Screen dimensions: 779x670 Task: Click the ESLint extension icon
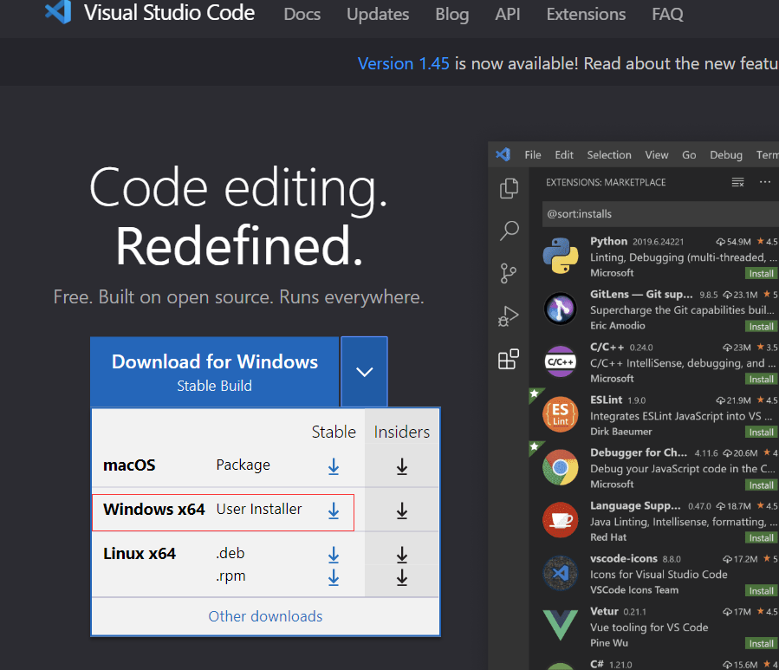coord(561,414)
